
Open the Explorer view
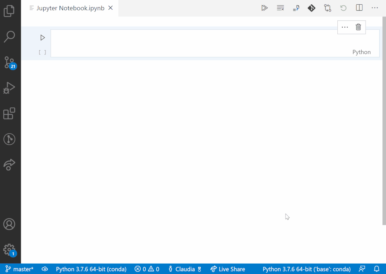10,11
